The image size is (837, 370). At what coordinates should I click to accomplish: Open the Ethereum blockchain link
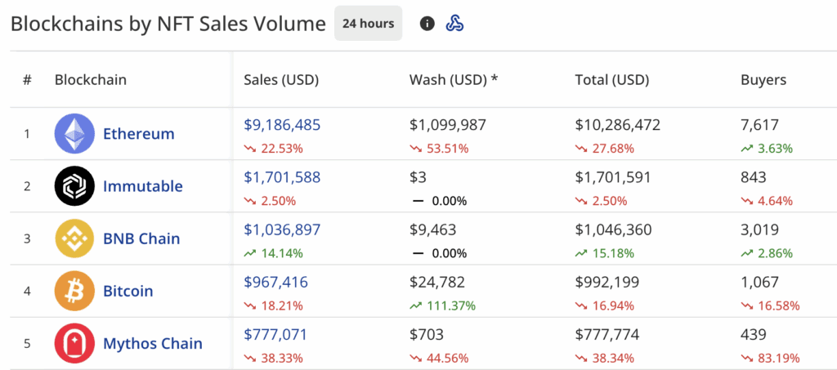pyautogui.click(x=139, y=133)
